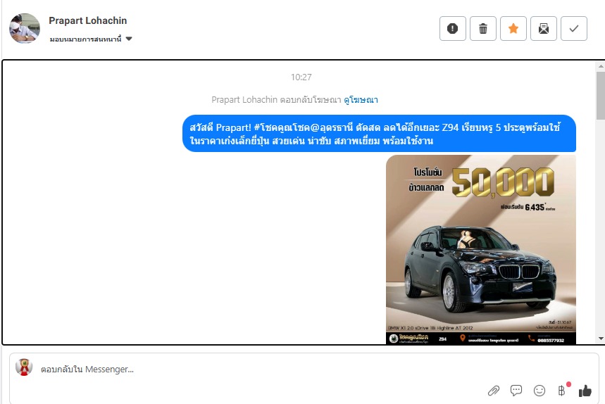Click page avatar beside reply box
Screen dimensions: 605x404
coord(24,367)
